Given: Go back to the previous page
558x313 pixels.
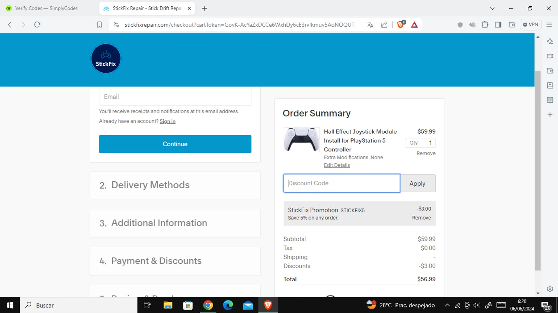Looking at the screenshot, I should coord(10,25).
